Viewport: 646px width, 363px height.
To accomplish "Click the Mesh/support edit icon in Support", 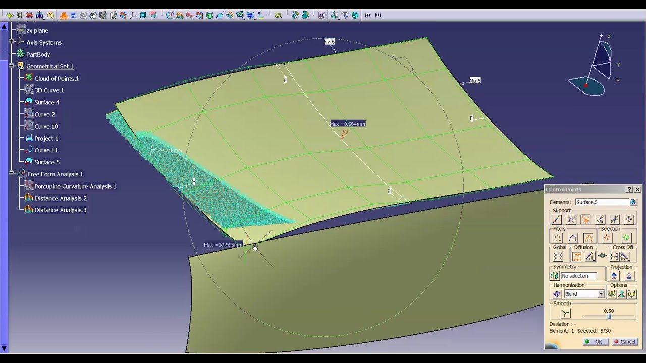I will 571,219.
